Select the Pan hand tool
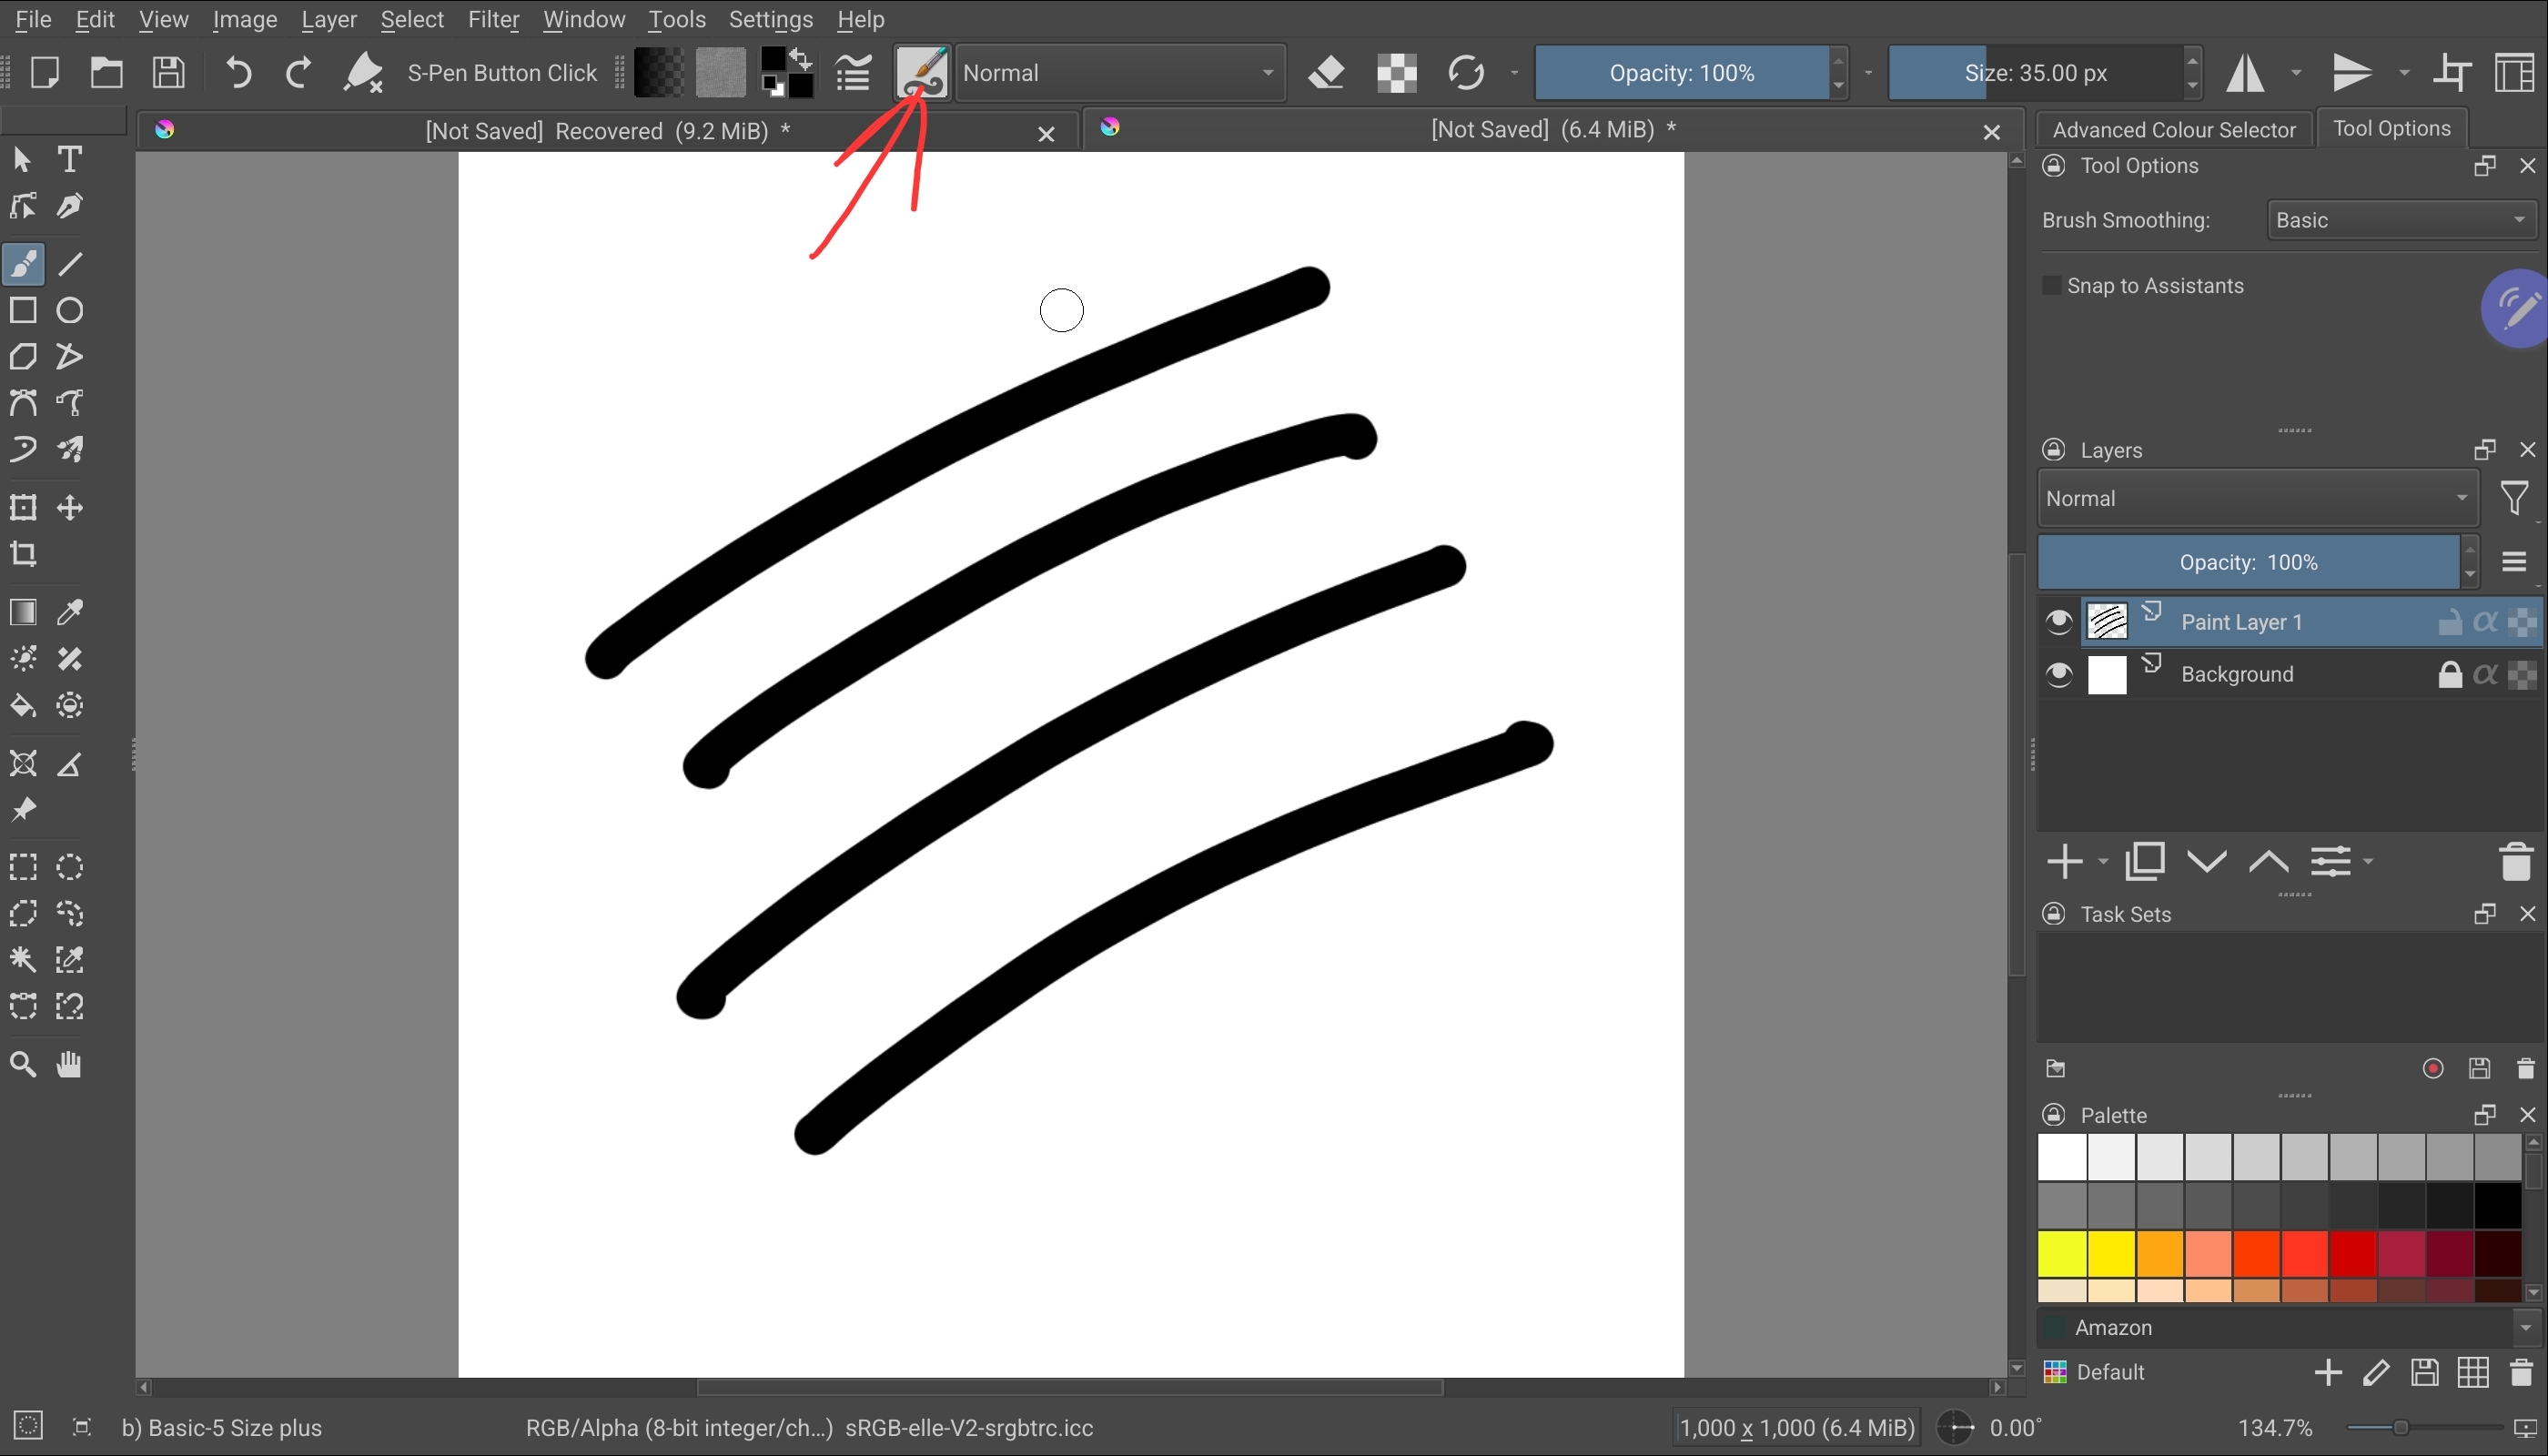Viewport: 2548px width, 1456px height. tap(70, 1065)
